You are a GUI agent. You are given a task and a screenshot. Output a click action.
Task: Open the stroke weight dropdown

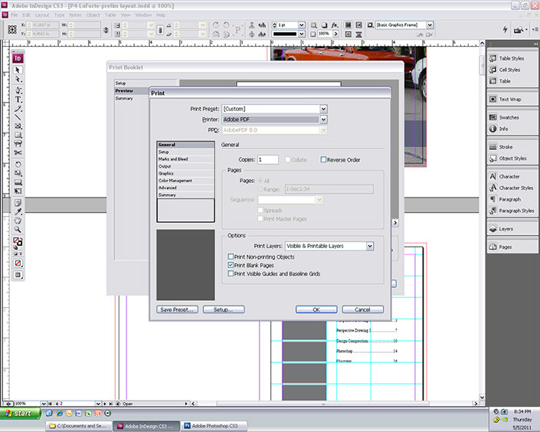click(x=301, y=25)
